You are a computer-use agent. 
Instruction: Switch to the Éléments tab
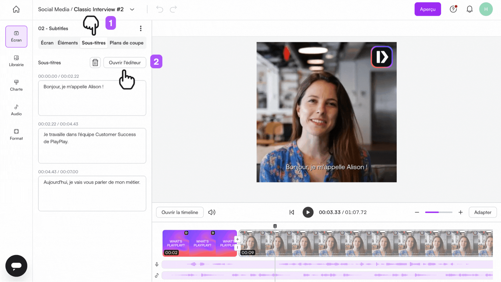click(x=68, y=43)
